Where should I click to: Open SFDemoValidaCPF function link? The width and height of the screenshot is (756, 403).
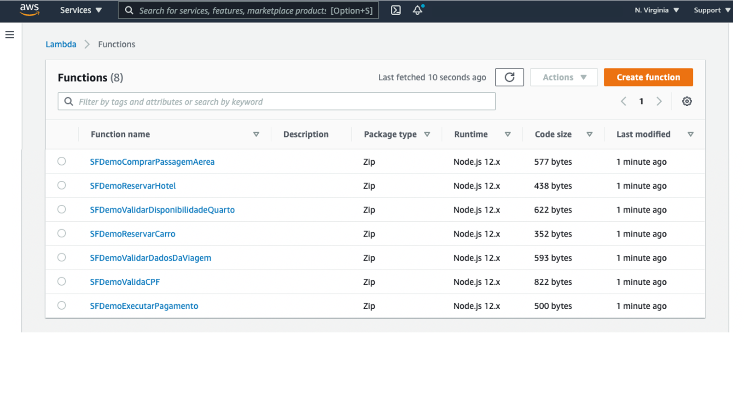[125, 282]
